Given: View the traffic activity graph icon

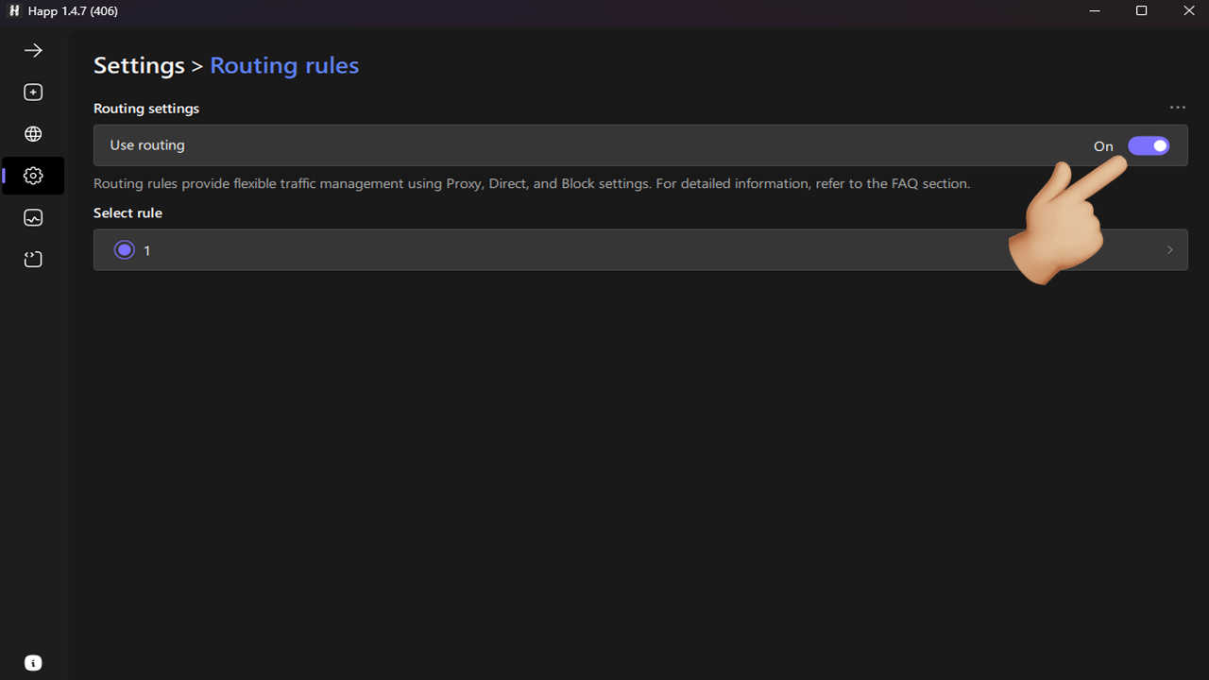Looking at the screenshot, I should click(x=33, y=217).
